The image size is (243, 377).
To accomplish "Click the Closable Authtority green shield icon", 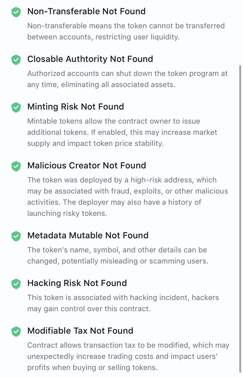I will [x=16, y=60].
